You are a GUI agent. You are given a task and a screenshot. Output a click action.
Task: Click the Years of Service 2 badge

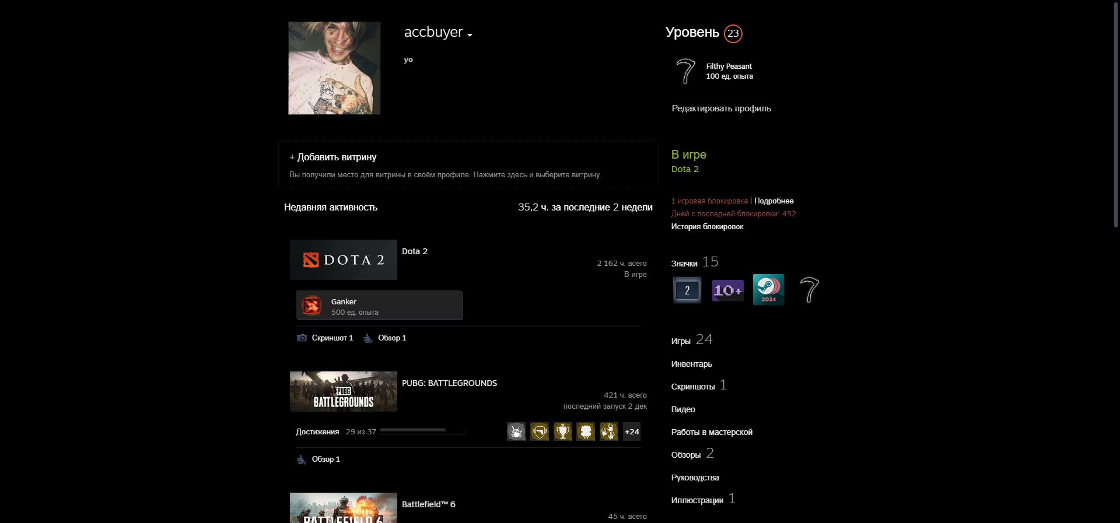coord(687,290)
